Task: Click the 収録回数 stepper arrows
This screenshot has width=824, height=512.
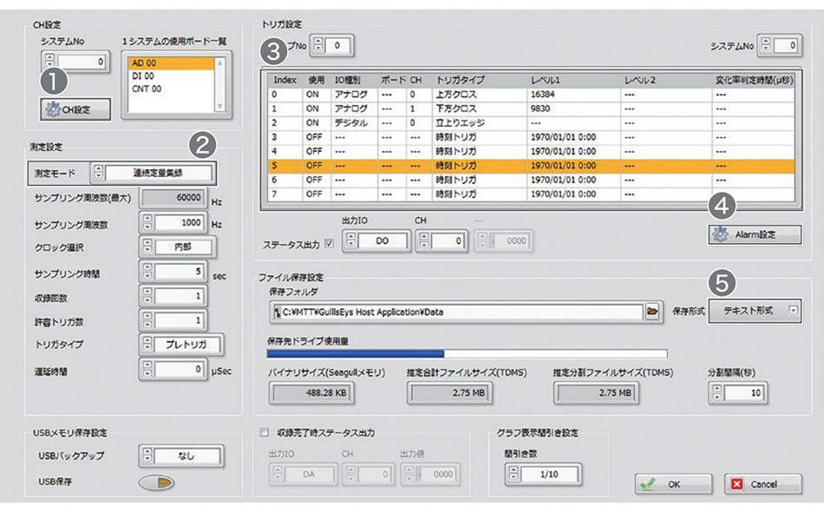Action: (147, 296)
